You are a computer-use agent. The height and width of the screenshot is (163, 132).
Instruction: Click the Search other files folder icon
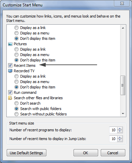(10, 98)
